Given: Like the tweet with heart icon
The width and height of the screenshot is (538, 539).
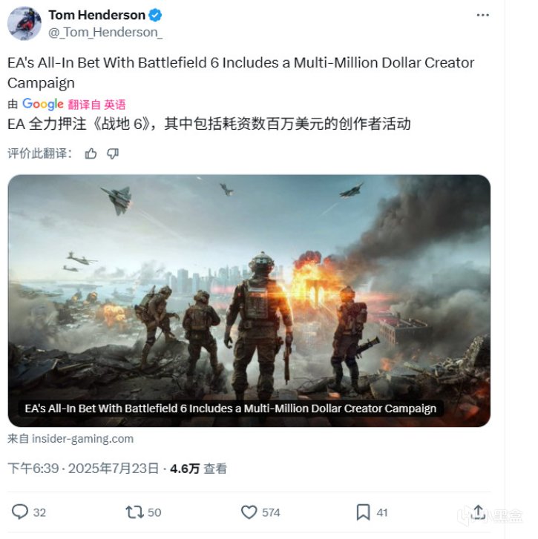Looking at the screenshot, I should [x=249, y=512].
